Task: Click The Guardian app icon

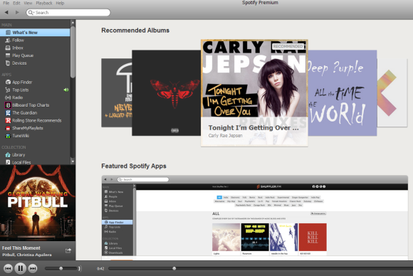Action: point(8,113)
